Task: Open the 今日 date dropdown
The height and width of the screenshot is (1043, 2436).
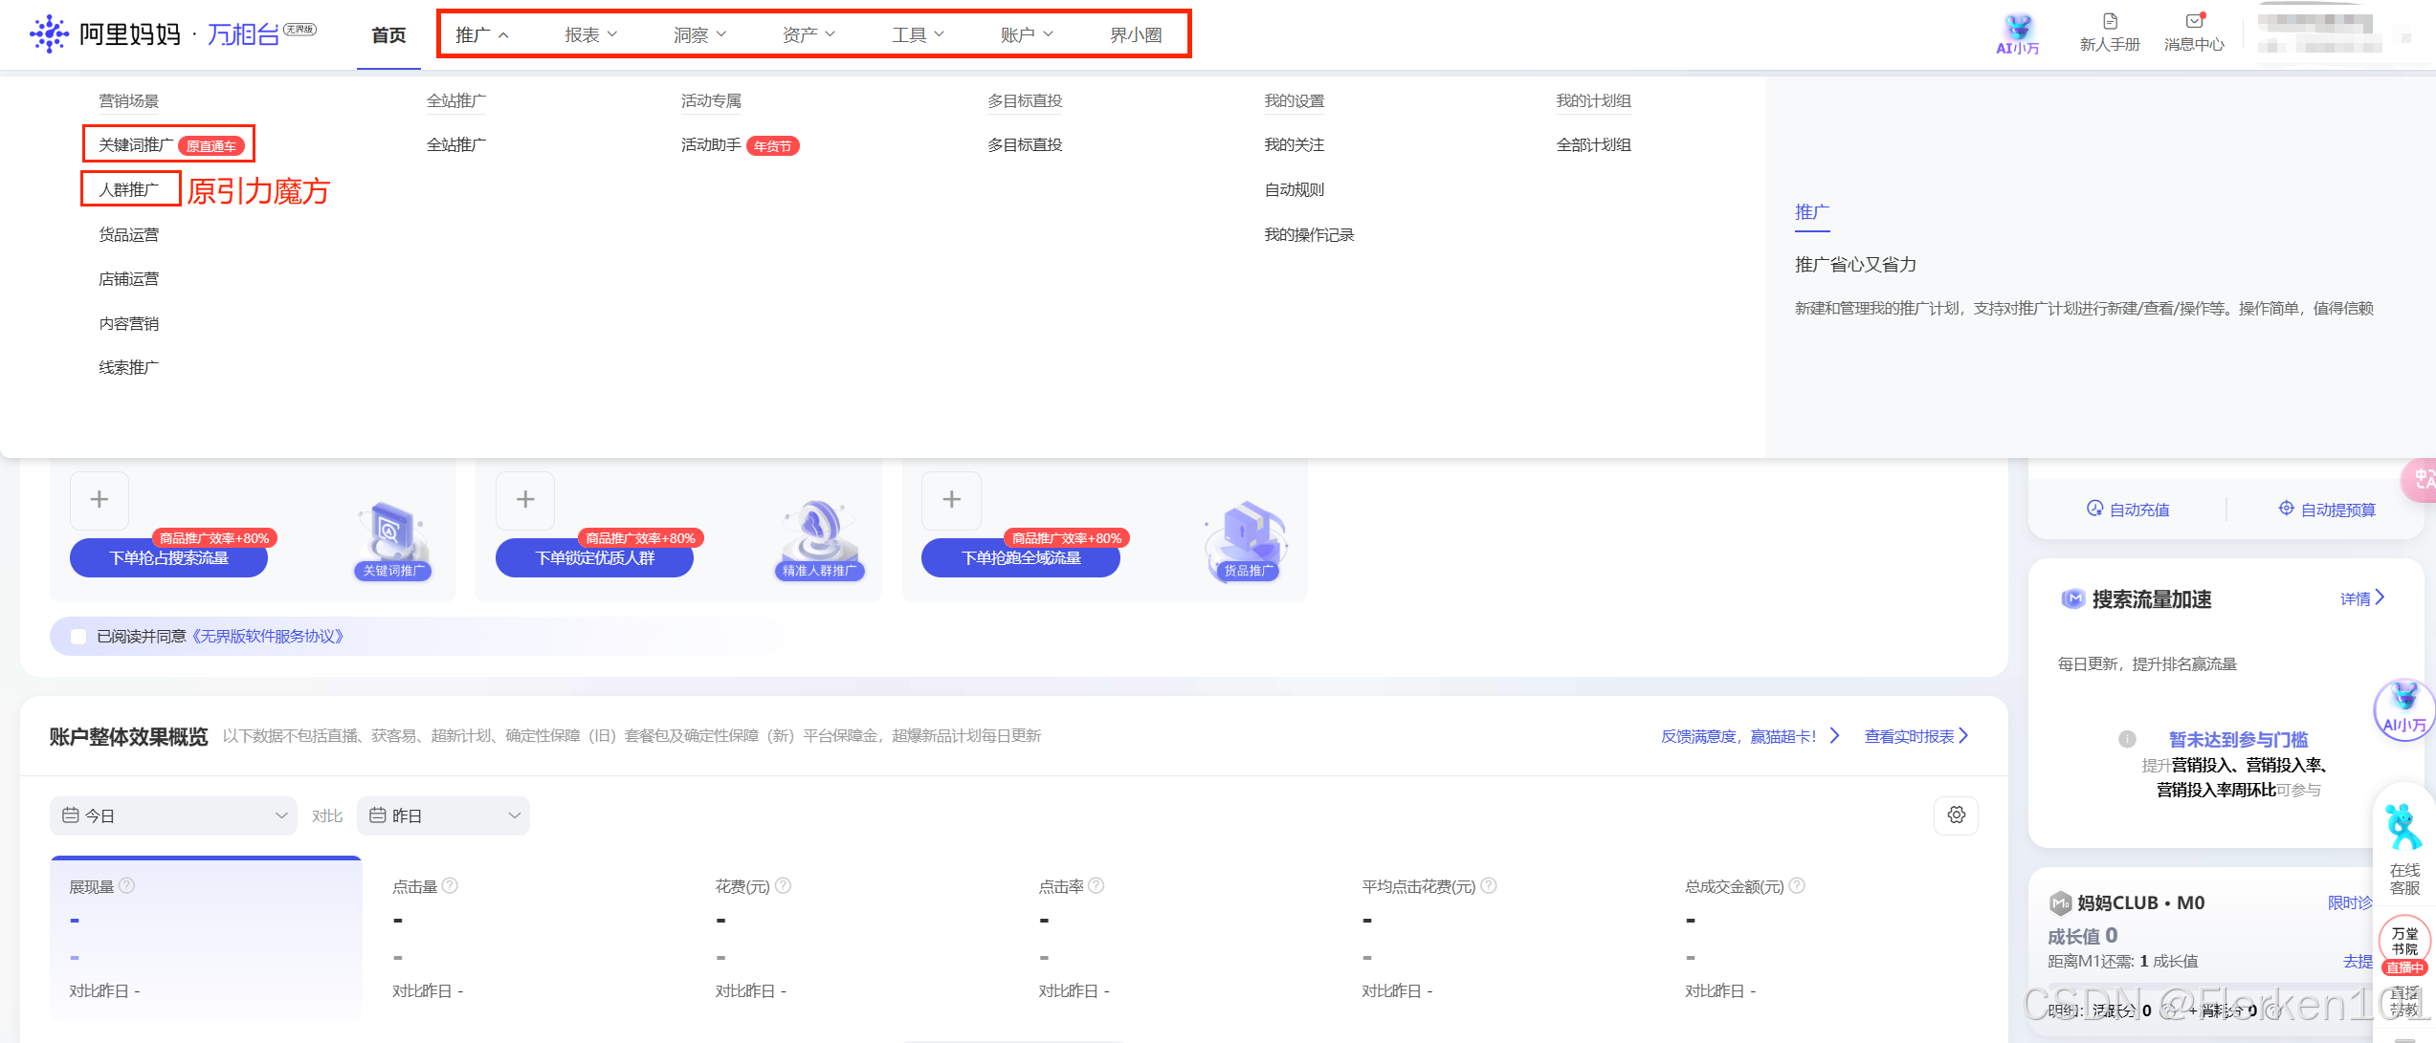Action: [173, 815]
